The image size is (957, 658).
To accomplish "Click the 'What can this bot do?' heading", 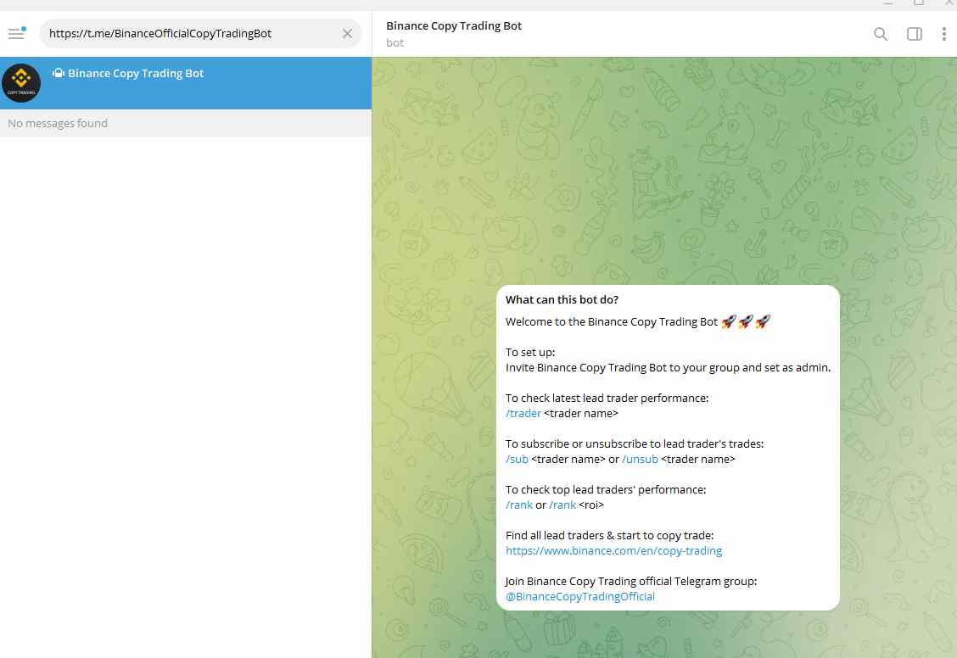I will (562, 299).
